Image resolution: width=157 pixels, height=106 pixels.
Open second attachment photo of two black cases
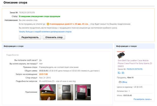[x=65, y=92]
